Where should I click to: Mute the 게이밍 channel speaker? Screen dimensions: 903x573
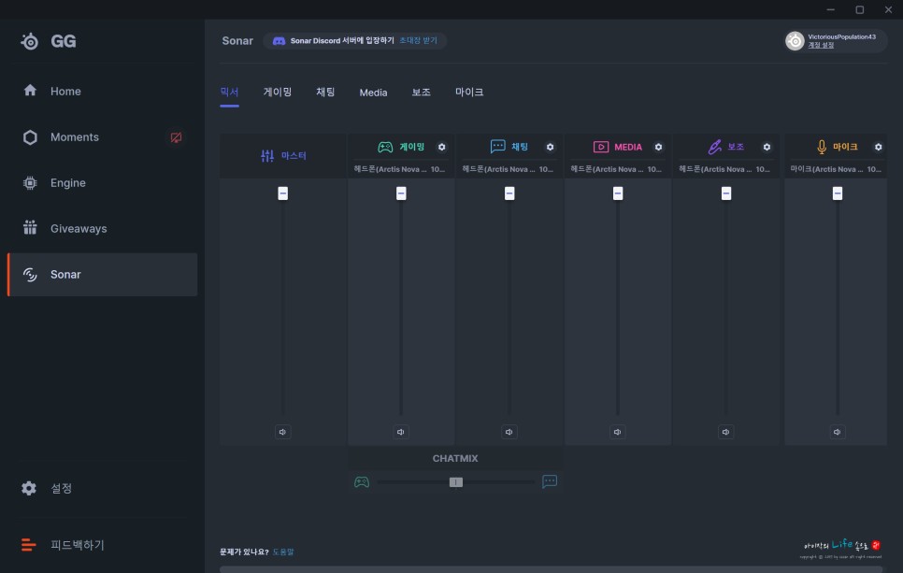point(401,432)
